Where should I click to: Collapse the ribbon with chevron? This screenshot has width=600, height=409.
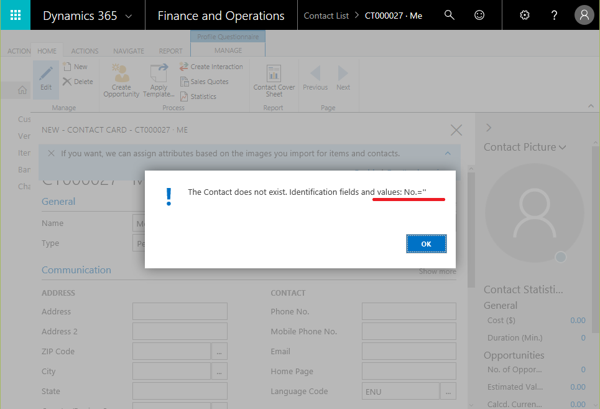(x=591, y=106)
